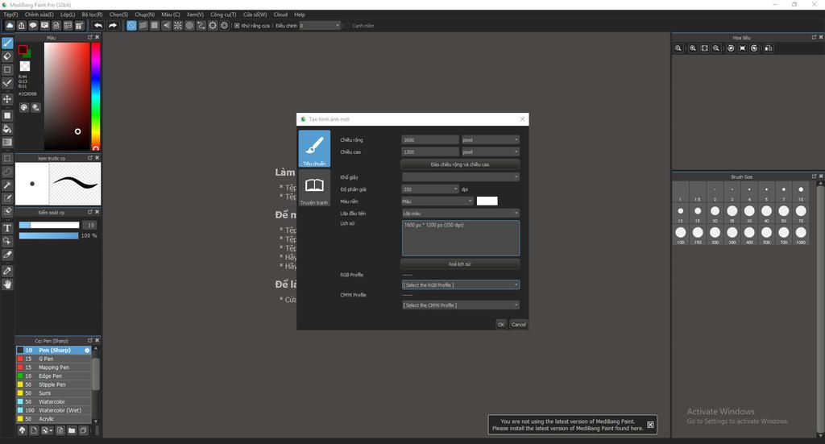This screenshot has height=444, width=825.
Task: Click the cloud icon in top toolbar
Action: click(x=10, y=25)
